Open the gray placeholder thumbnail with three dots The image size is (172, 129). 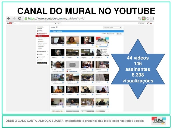point(73,65)
